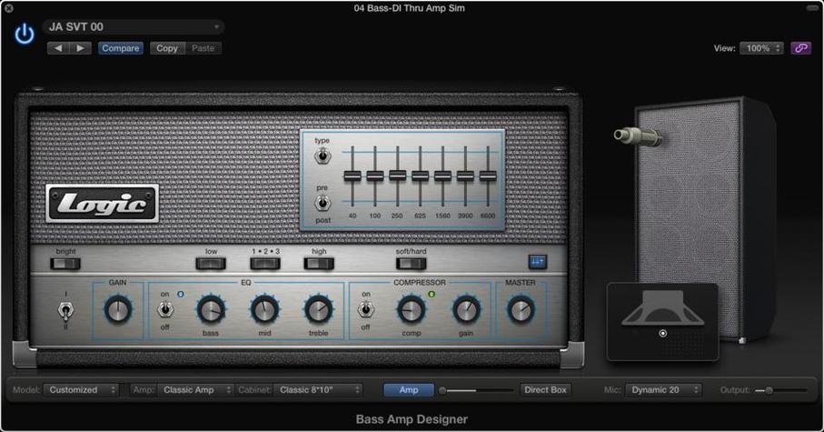Click the compressor gain knob
Viewport: 824px width, 432px height.
466,309
